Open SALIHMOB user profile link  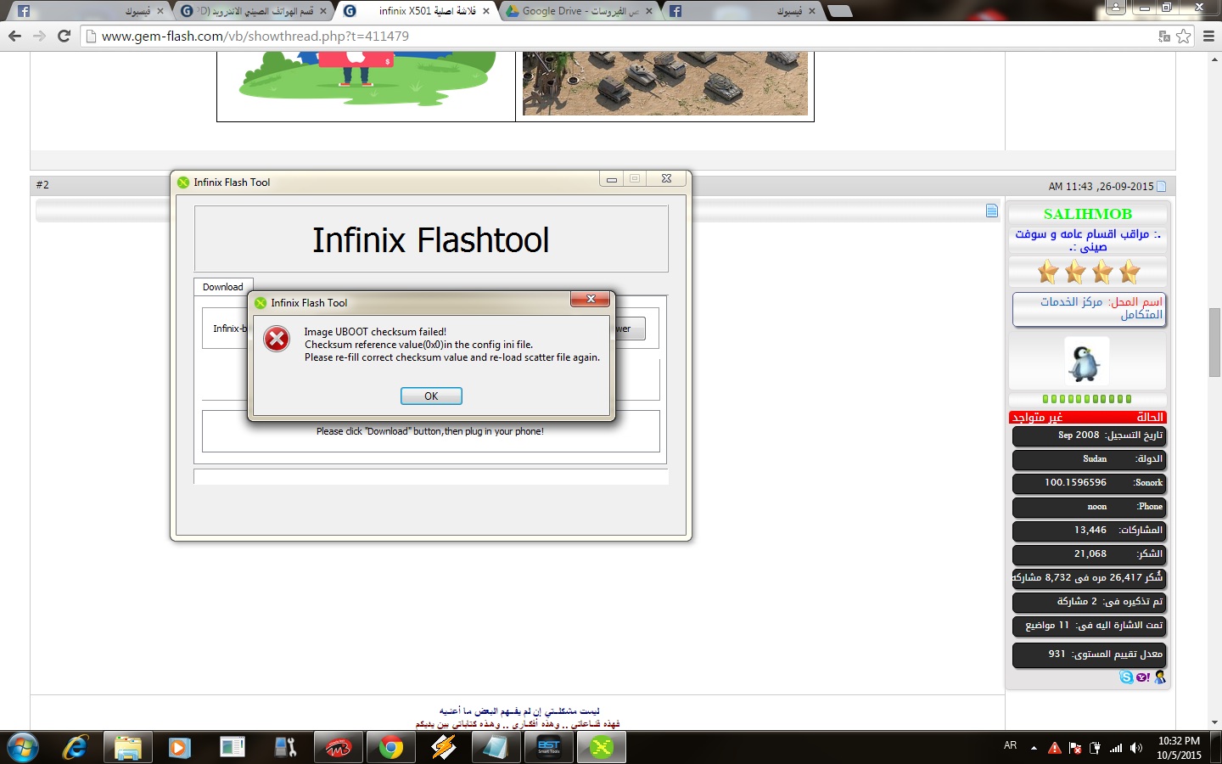(1088, 214)
